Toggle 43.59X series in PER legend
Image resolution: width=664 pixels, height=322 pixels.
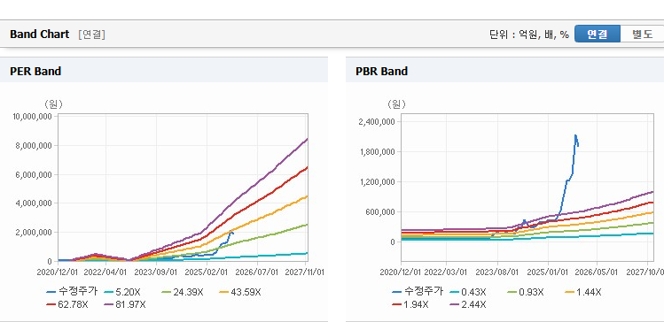point(240,292)
